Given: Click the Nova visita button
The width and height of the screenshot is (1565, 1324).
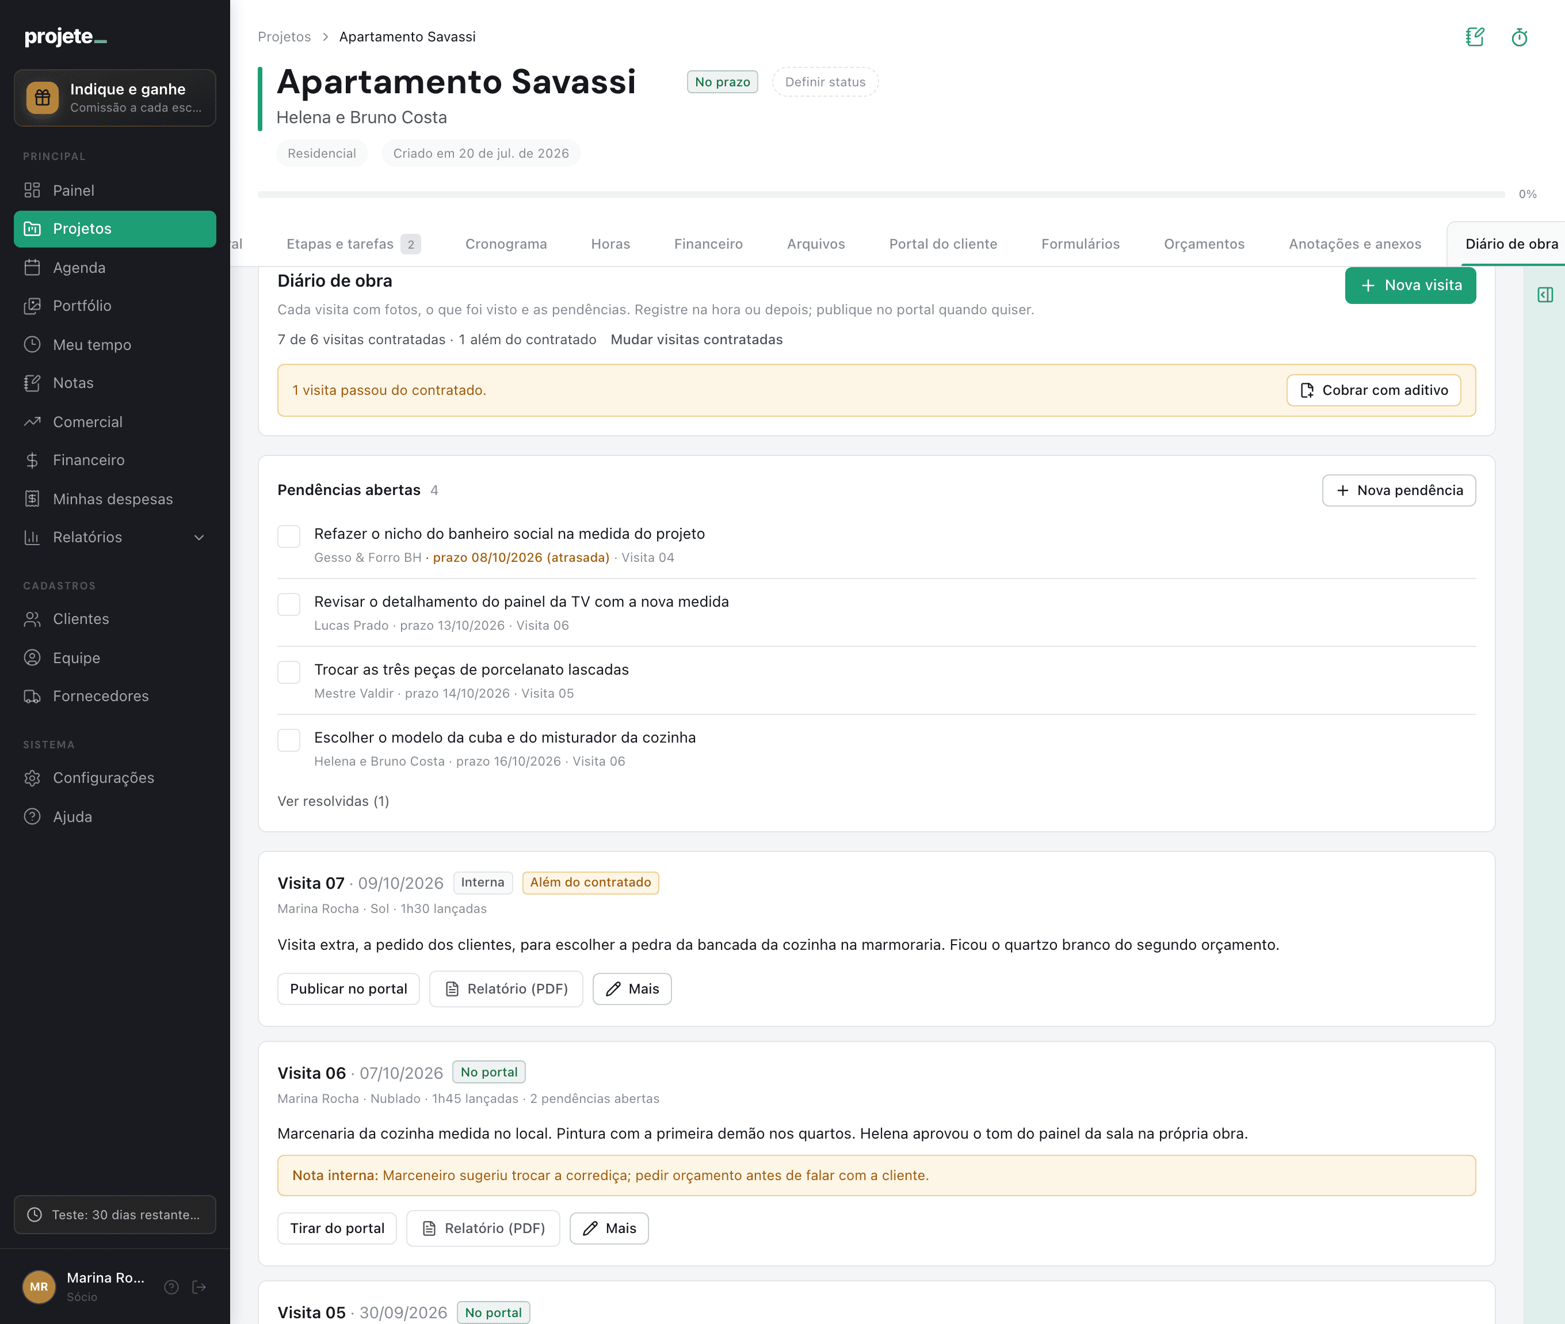Looking at the screenshot, I should (x=1410, y=285).
